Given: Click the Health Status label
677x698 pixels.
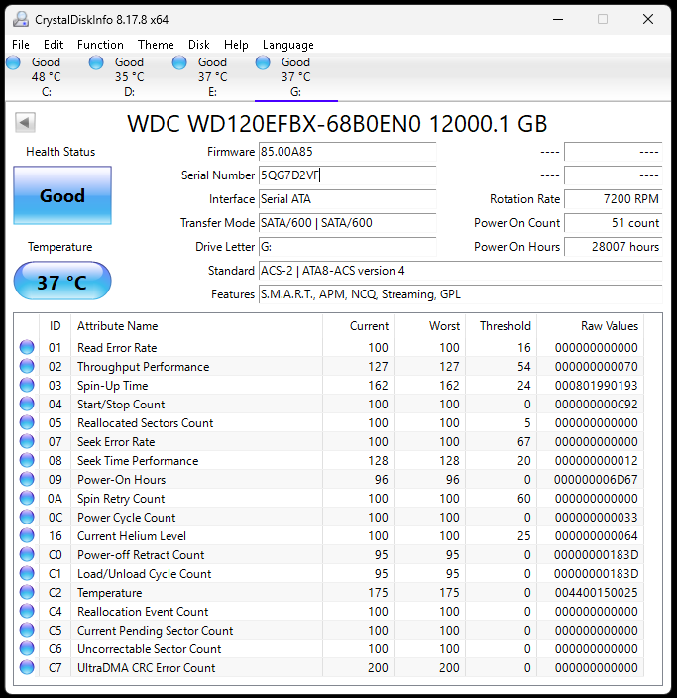Looking at the screenshot, I should click(60, 152).
